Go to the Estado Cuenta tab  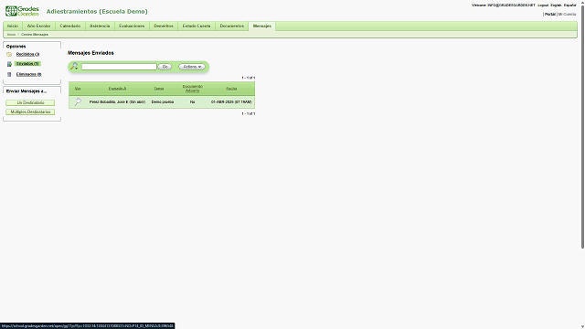[x=197, y=27]
